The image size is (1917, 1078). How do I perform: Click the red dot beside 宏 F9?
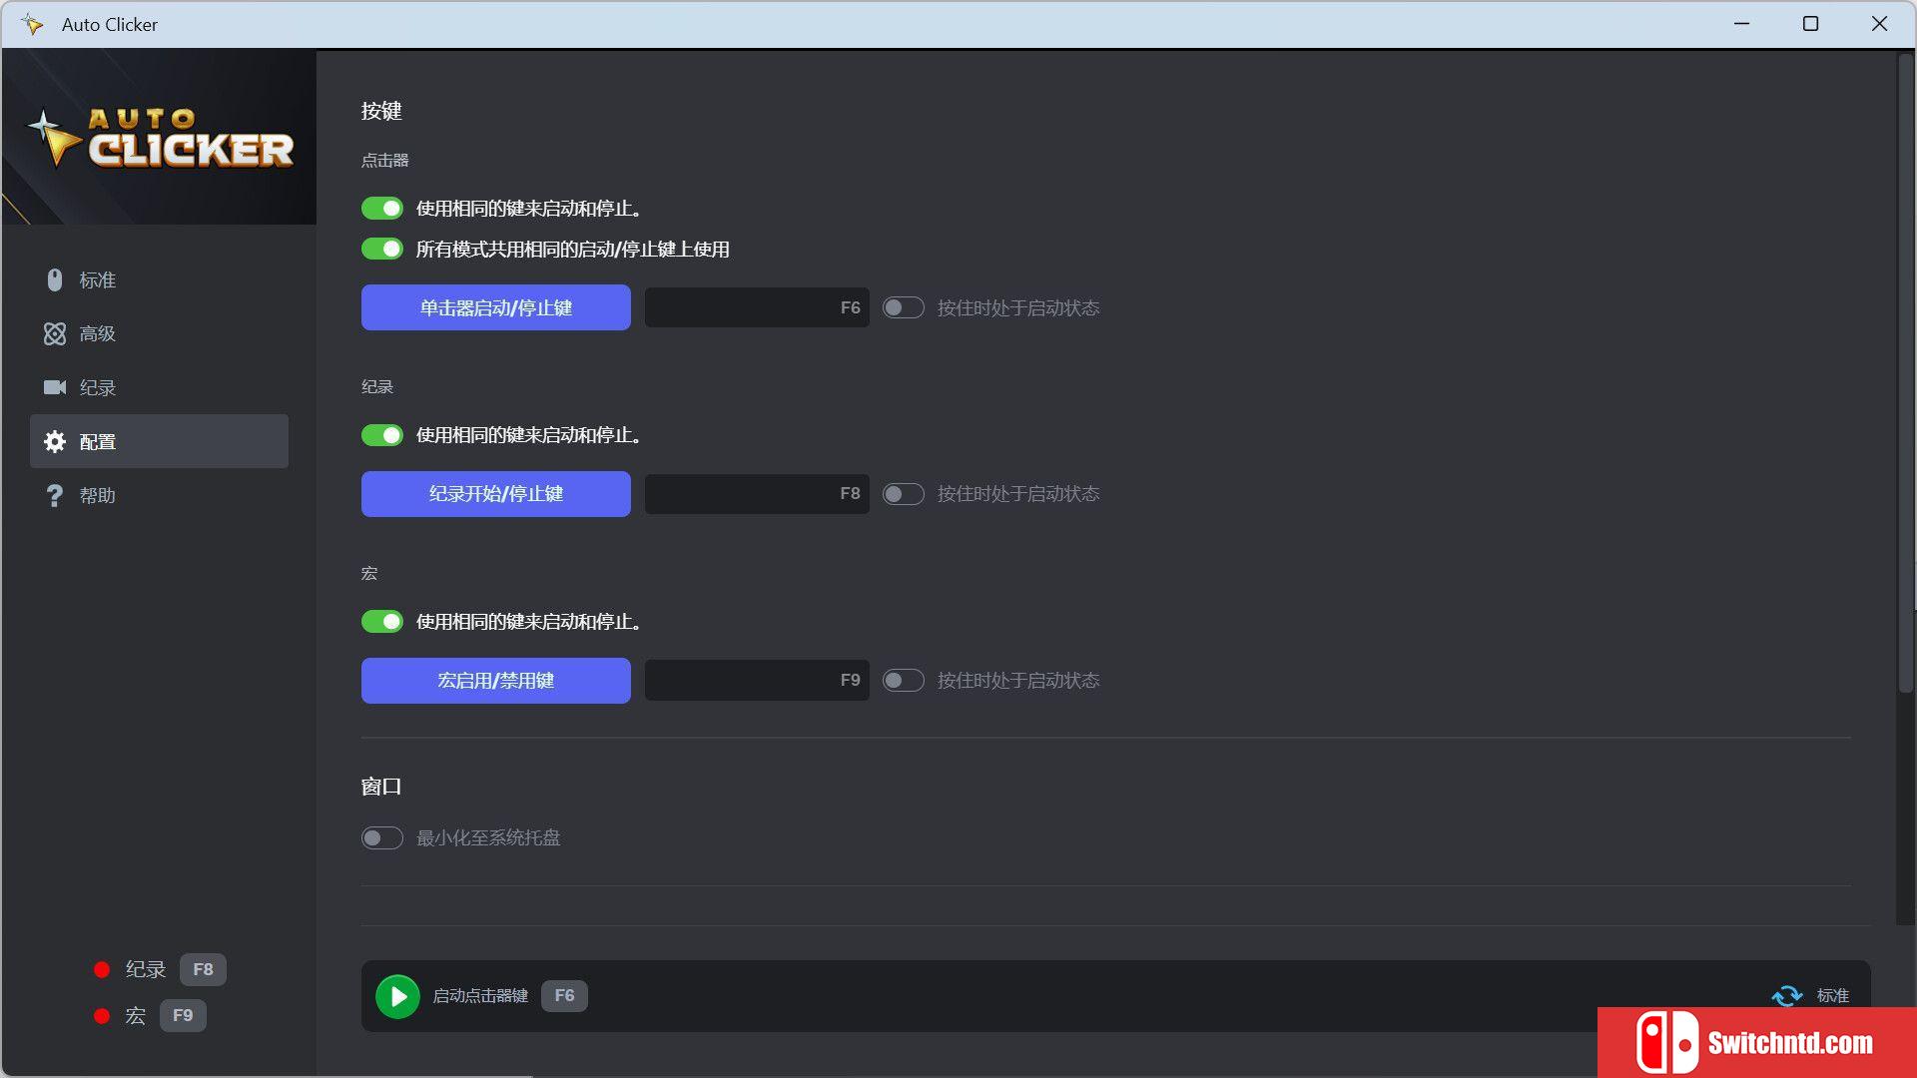point(102,1016)
